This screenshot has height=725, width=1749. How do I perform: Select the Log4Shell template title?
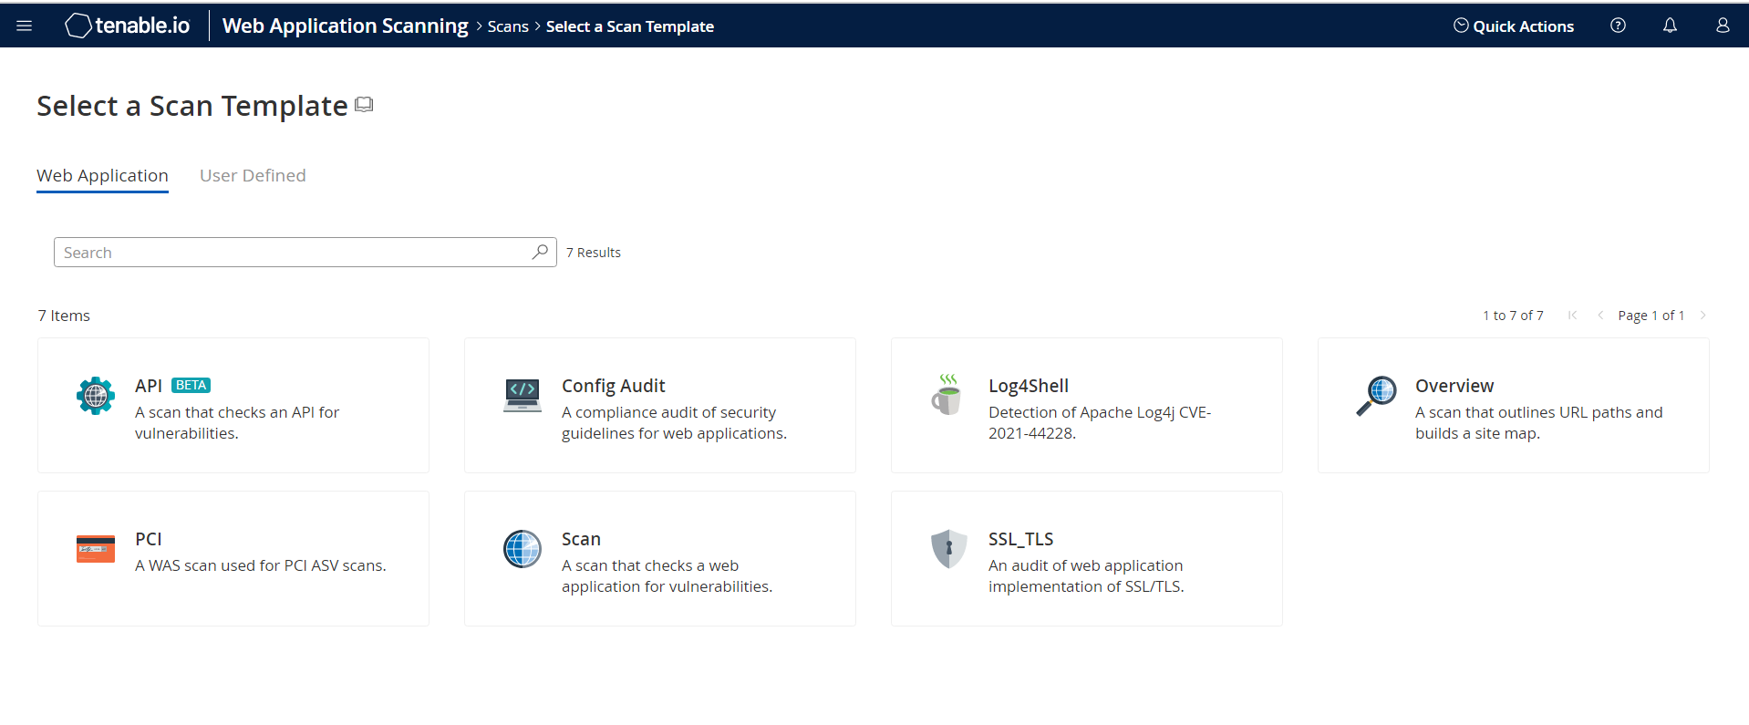pos(1029,386)
